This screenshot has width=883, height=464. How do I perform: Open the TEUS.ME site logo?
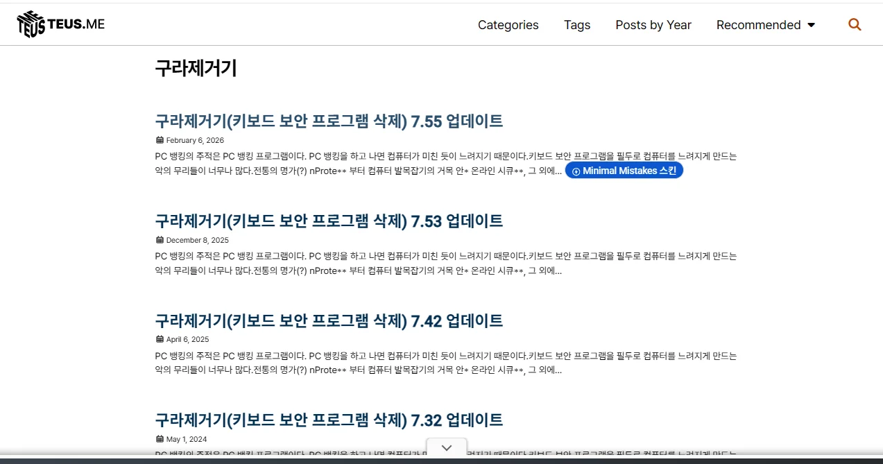tap(61, 24)
